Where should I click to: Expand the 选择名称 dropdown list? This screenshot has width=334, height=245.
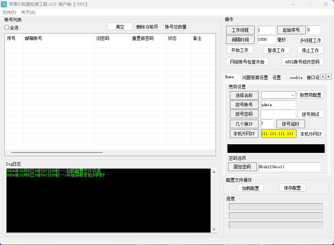[293, 95]
